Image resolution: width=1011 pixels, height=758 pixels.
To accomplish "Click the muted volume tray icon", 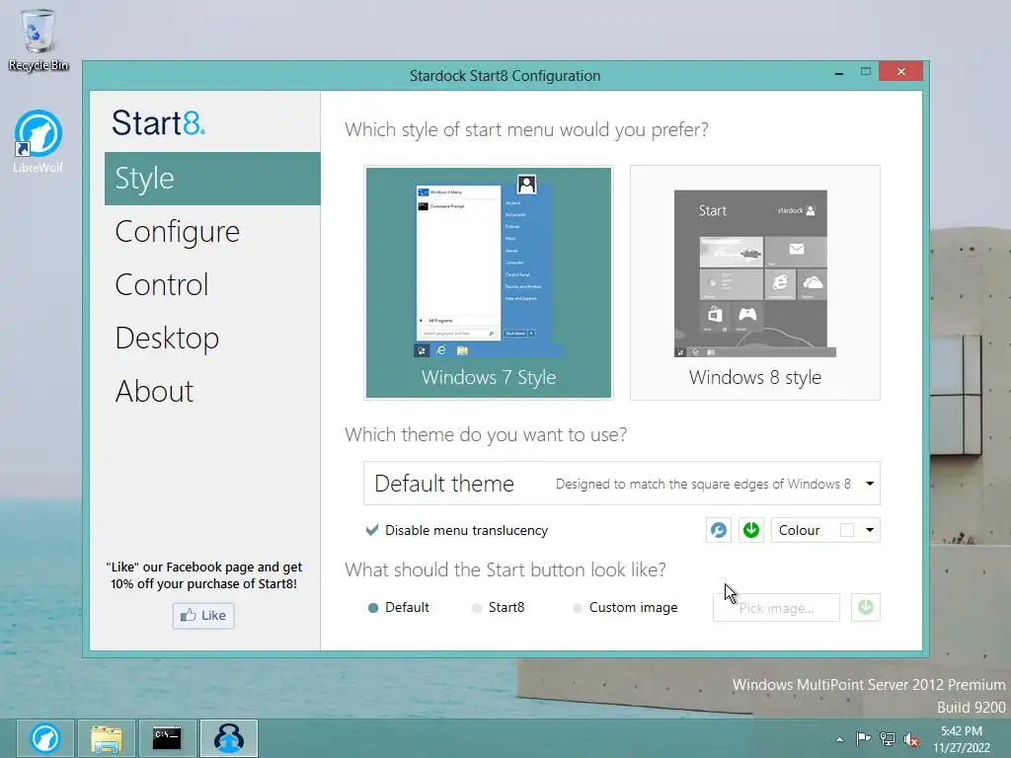I will tap(911, 739).
